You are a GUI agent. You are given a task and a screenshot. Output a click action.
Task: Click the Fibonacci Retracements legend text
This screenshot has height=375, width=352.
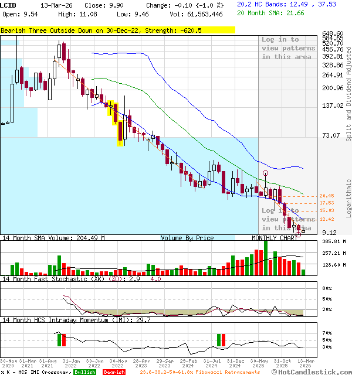pos(199,372)
